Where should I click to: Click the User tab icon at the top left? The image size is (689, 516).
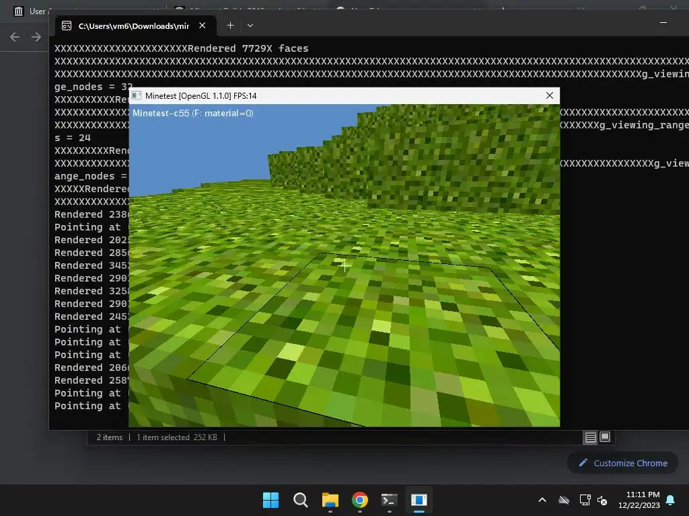tap(18, 11)
